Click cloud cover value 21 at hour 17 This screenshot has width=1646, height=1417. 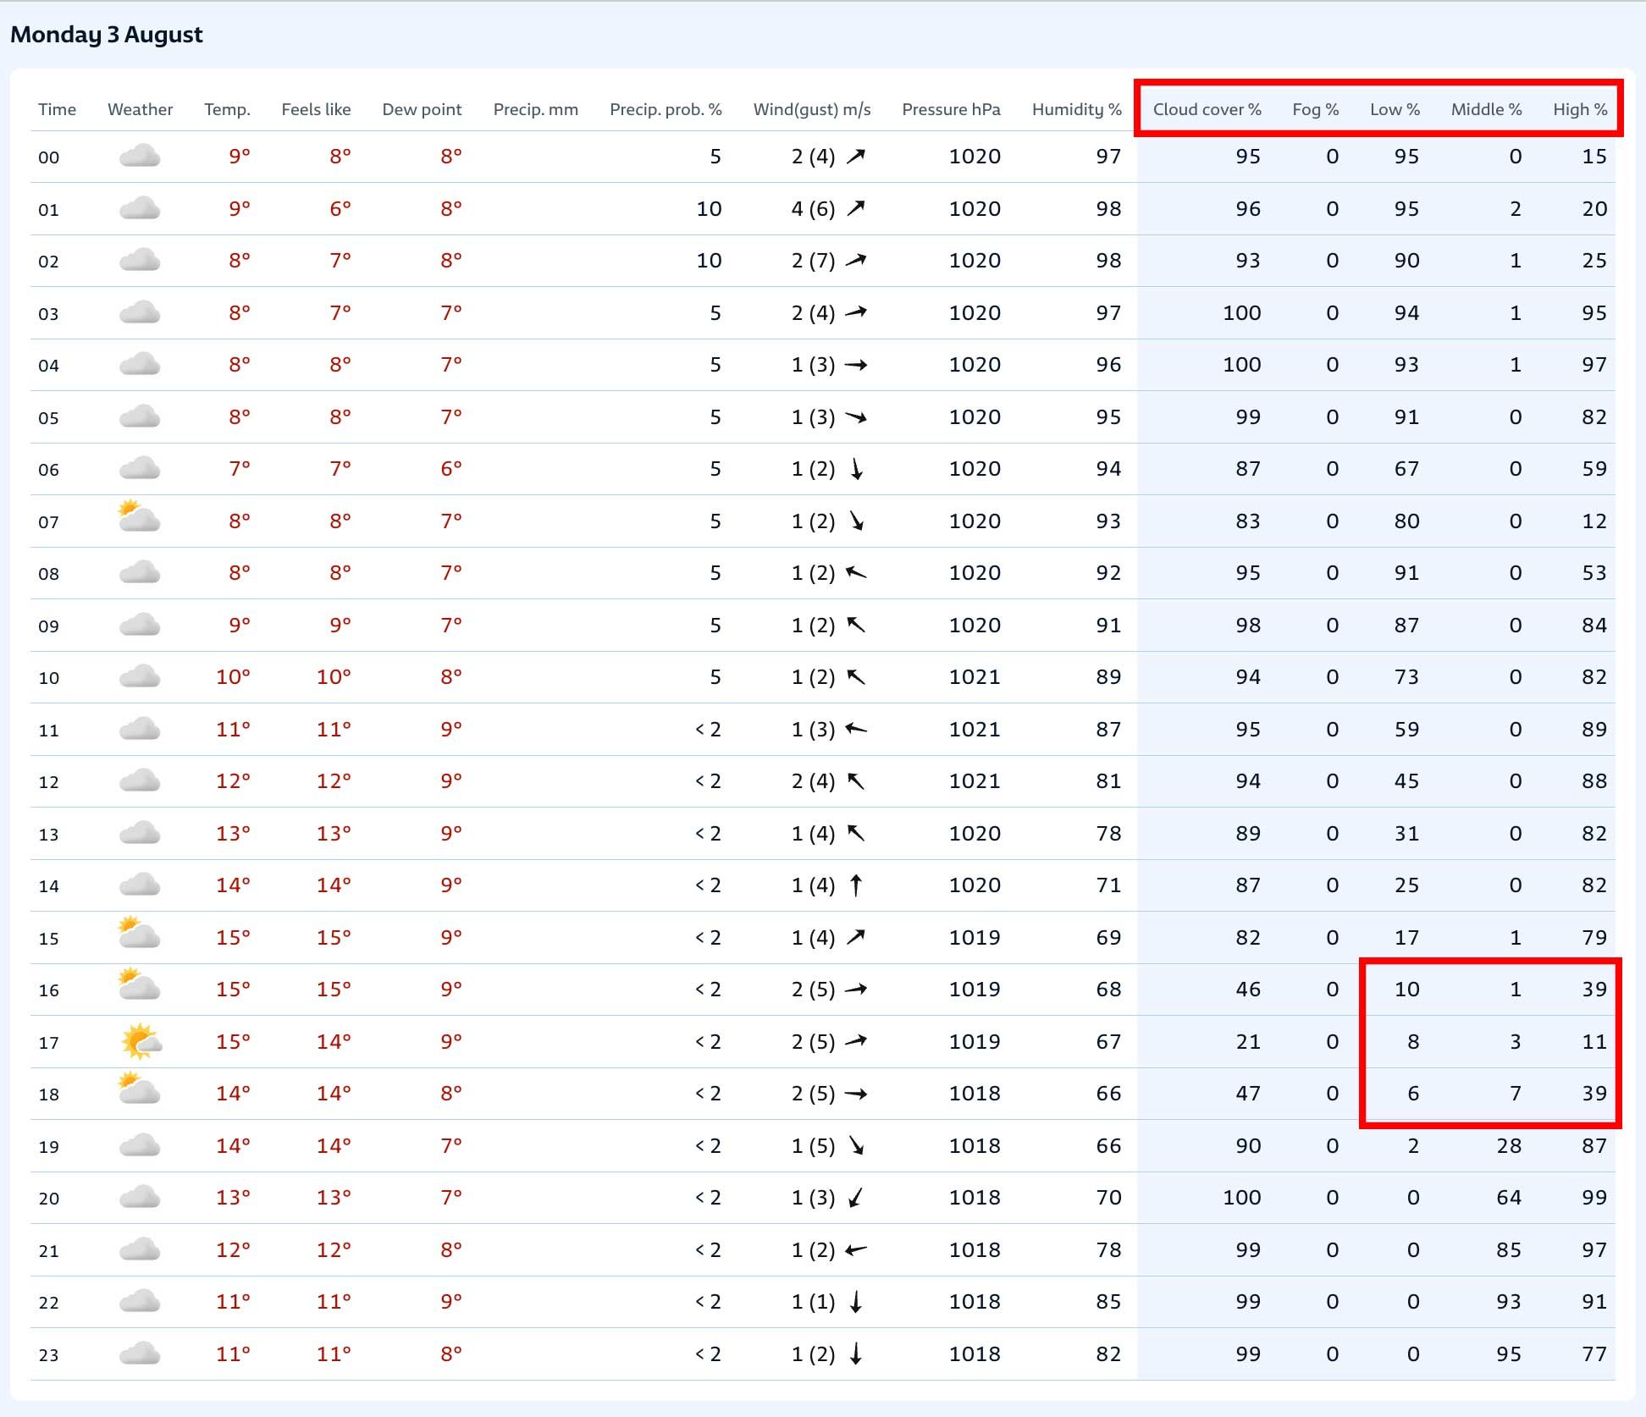pos(1248,1041)
